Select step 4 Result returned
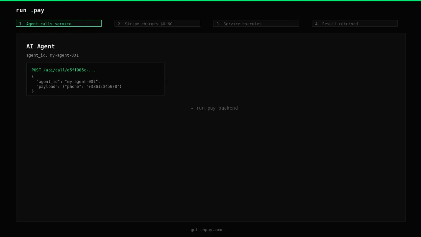The height and width of the screenshot is (237, 421). (355, 23)
